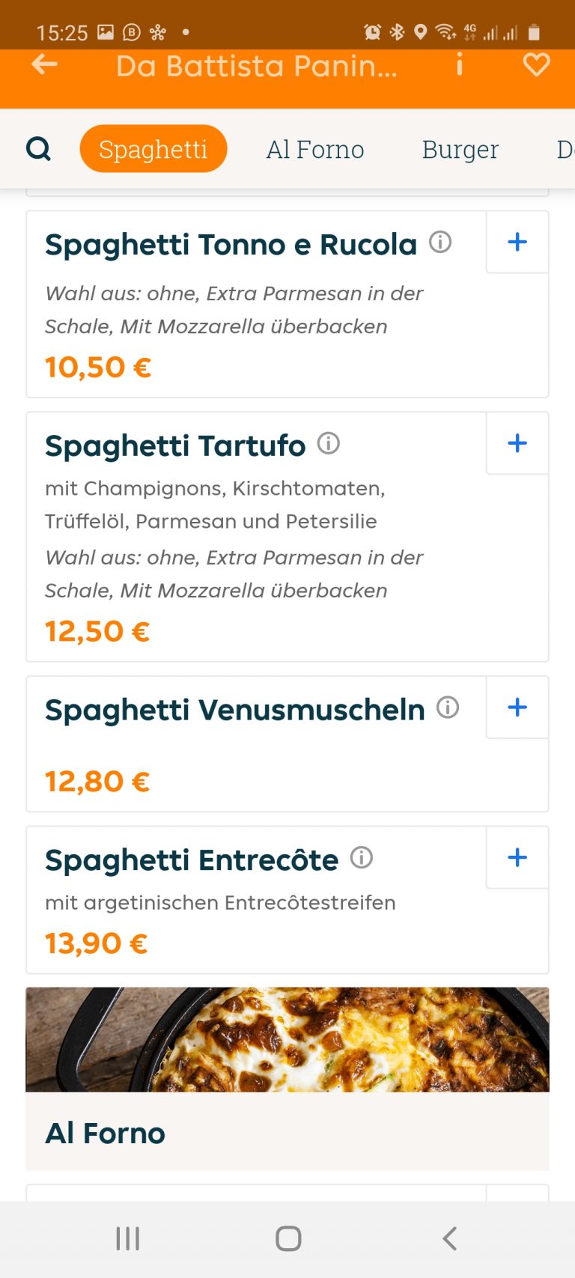Open the Spaghetti Tartufo item title
575x1278 pixels.
tap(175, 445)
